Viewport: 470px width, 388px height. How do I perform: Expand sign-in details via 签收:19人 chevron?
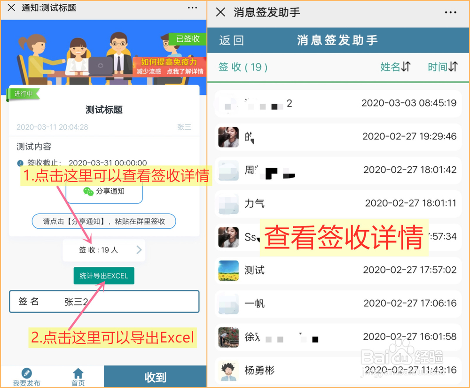[x=139, y=250]
